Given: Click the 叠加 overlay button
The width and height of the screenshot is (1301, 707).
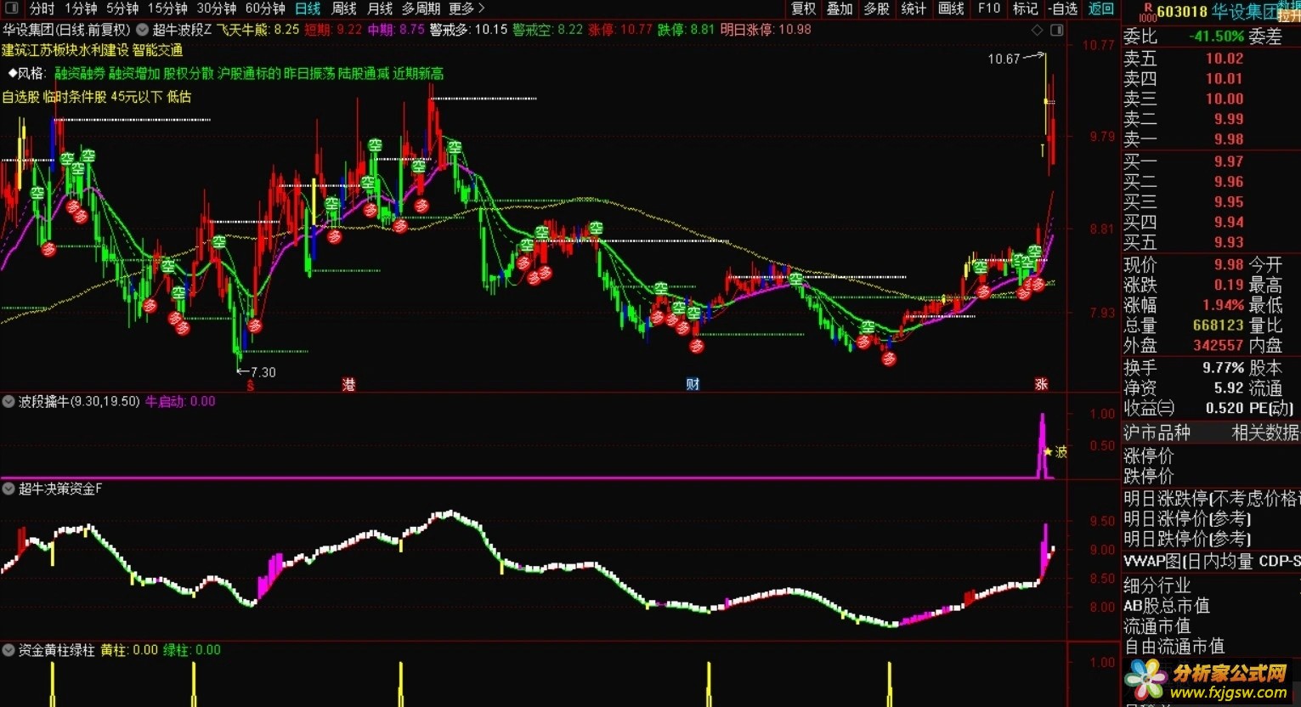Looking at the screenshot, I should 840,8.
